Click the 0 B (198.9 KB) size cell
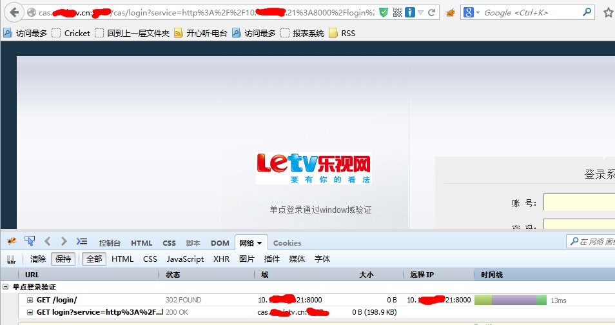The width and height of the screenshot is (615, 325). [x=374, y=313]
